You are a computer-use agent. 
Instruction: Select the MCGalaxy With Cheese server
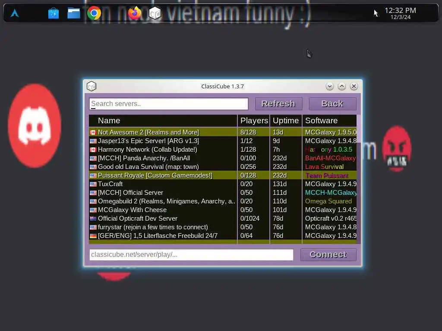tap(223, 210)
